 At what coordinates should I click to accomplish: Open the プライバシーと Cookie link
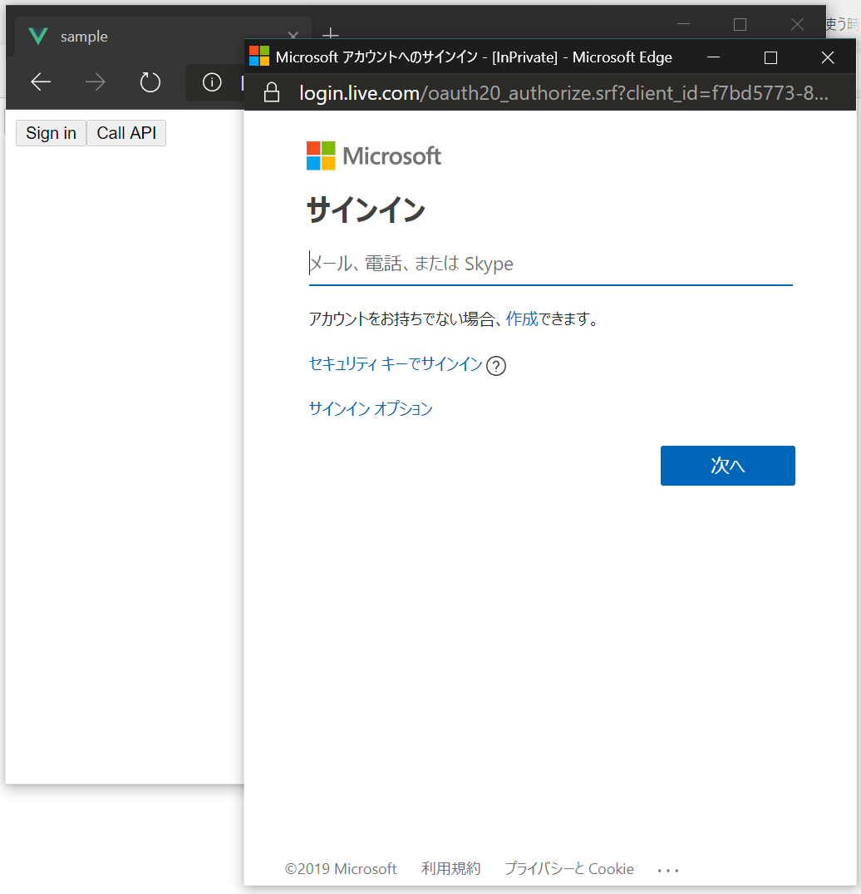click(568, 869)
